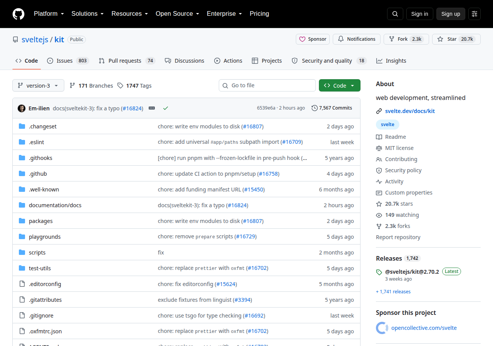493x346 pixels.
Task: Click the Notifications bell button
Action: click(357, 39)
